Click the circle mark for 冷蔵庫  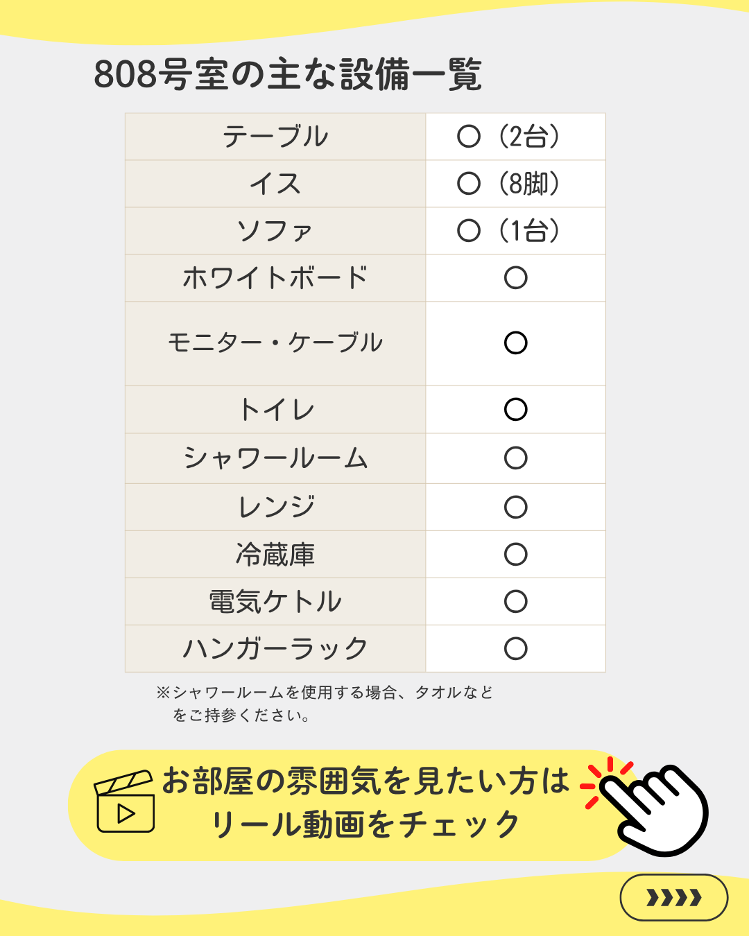(x=515, y=554)
